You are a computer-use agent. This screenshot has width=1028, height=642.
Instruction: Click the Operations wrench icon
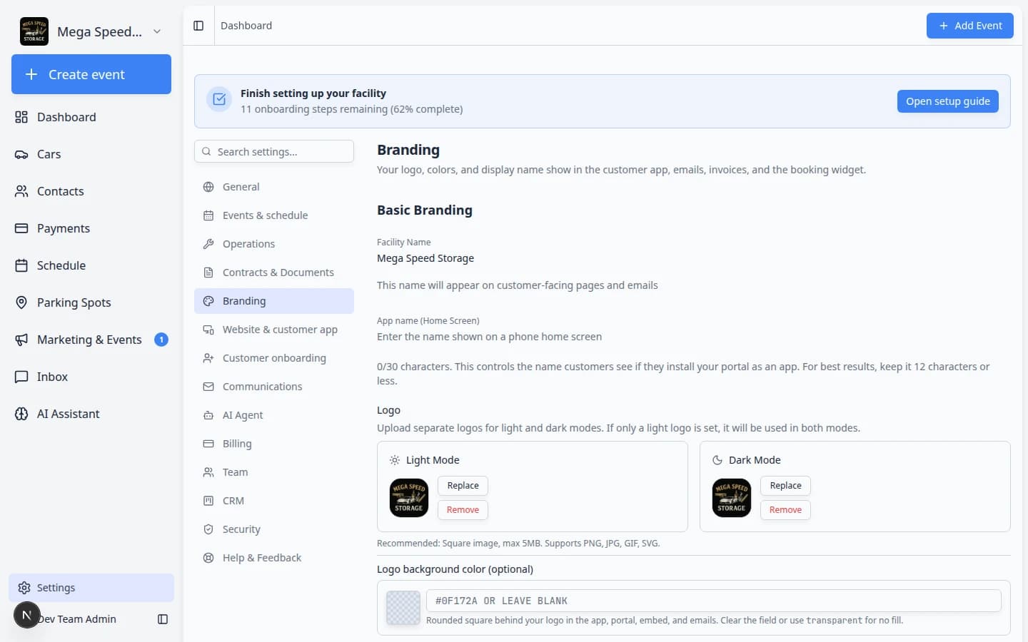(x=208, y=244)
